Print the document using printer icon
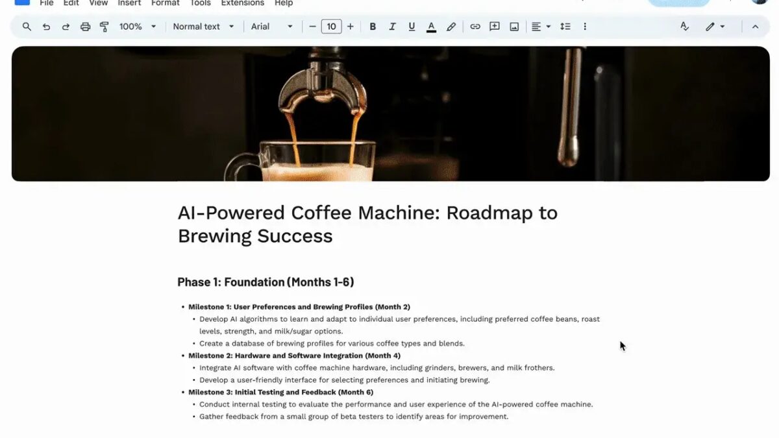Viewport: 779px width, 438px height. pyautogui.click(x=85, y=27)
